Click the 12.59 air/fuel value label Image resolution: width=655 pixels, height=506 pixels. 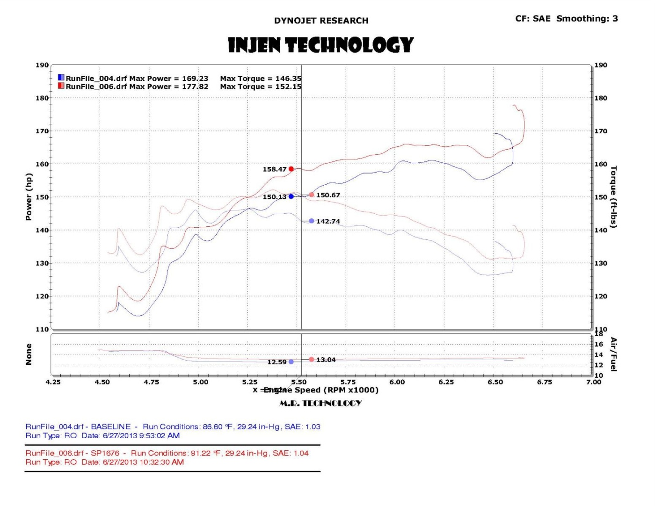click(x=277, y=362)
